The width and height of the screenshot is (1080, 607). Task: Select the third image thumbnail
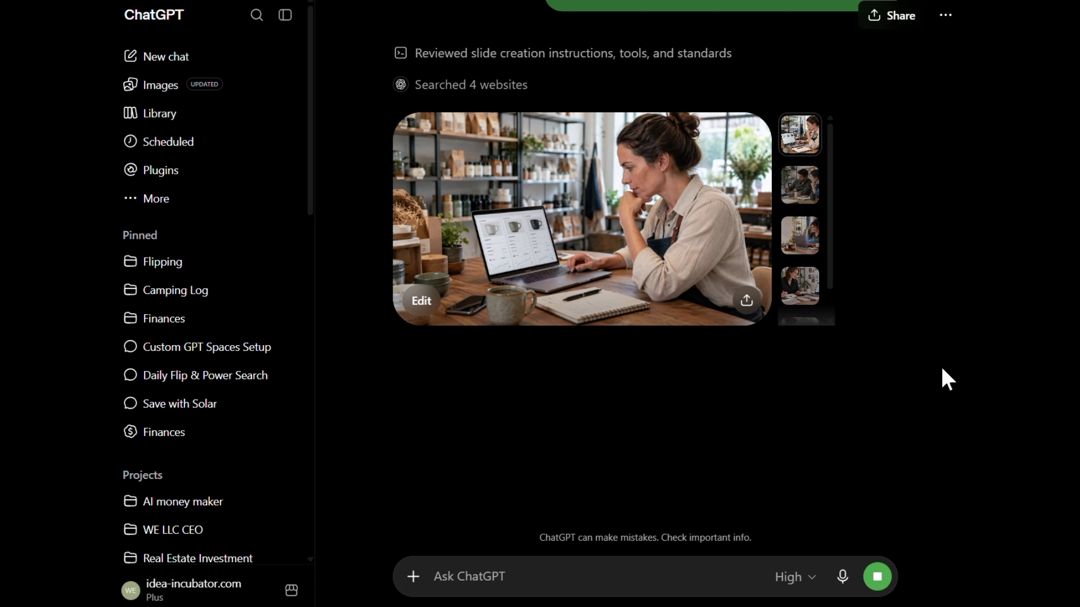tap(800, 235)
